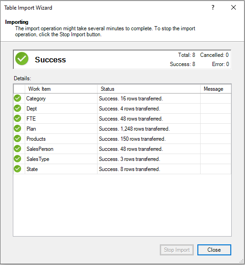Click the 'Error: 0' summary text
Viewport: 245px width, 265px height.
[x=220, y=64]
